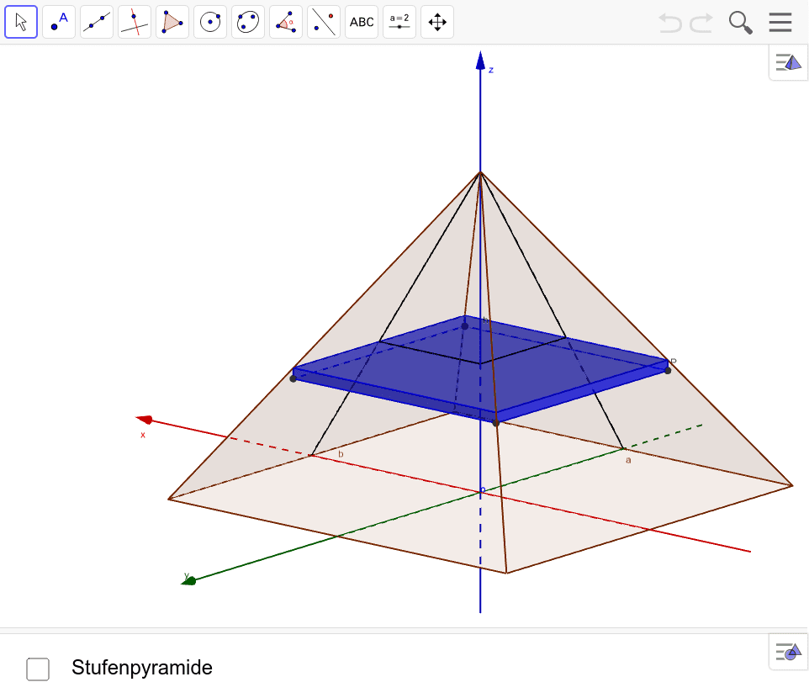The width and height of the screenshot is (809, 698).
Task: Enable the Stufenpyramide checkbox
Action: [38, 669]
